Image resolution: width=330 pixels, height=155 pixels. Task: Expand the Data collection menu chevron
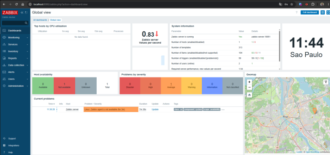point(28,66)
